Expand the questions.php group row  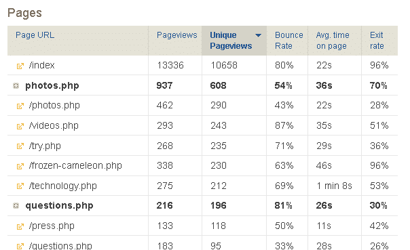point(16,206)
